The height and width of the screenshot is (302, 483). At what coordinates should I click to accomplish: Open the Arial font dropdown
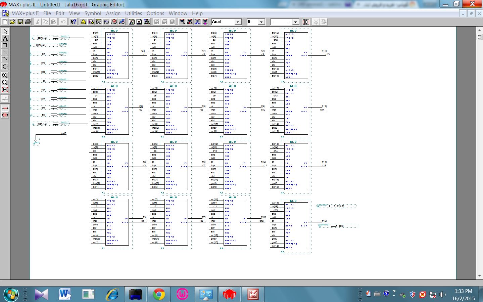point(238,22)
